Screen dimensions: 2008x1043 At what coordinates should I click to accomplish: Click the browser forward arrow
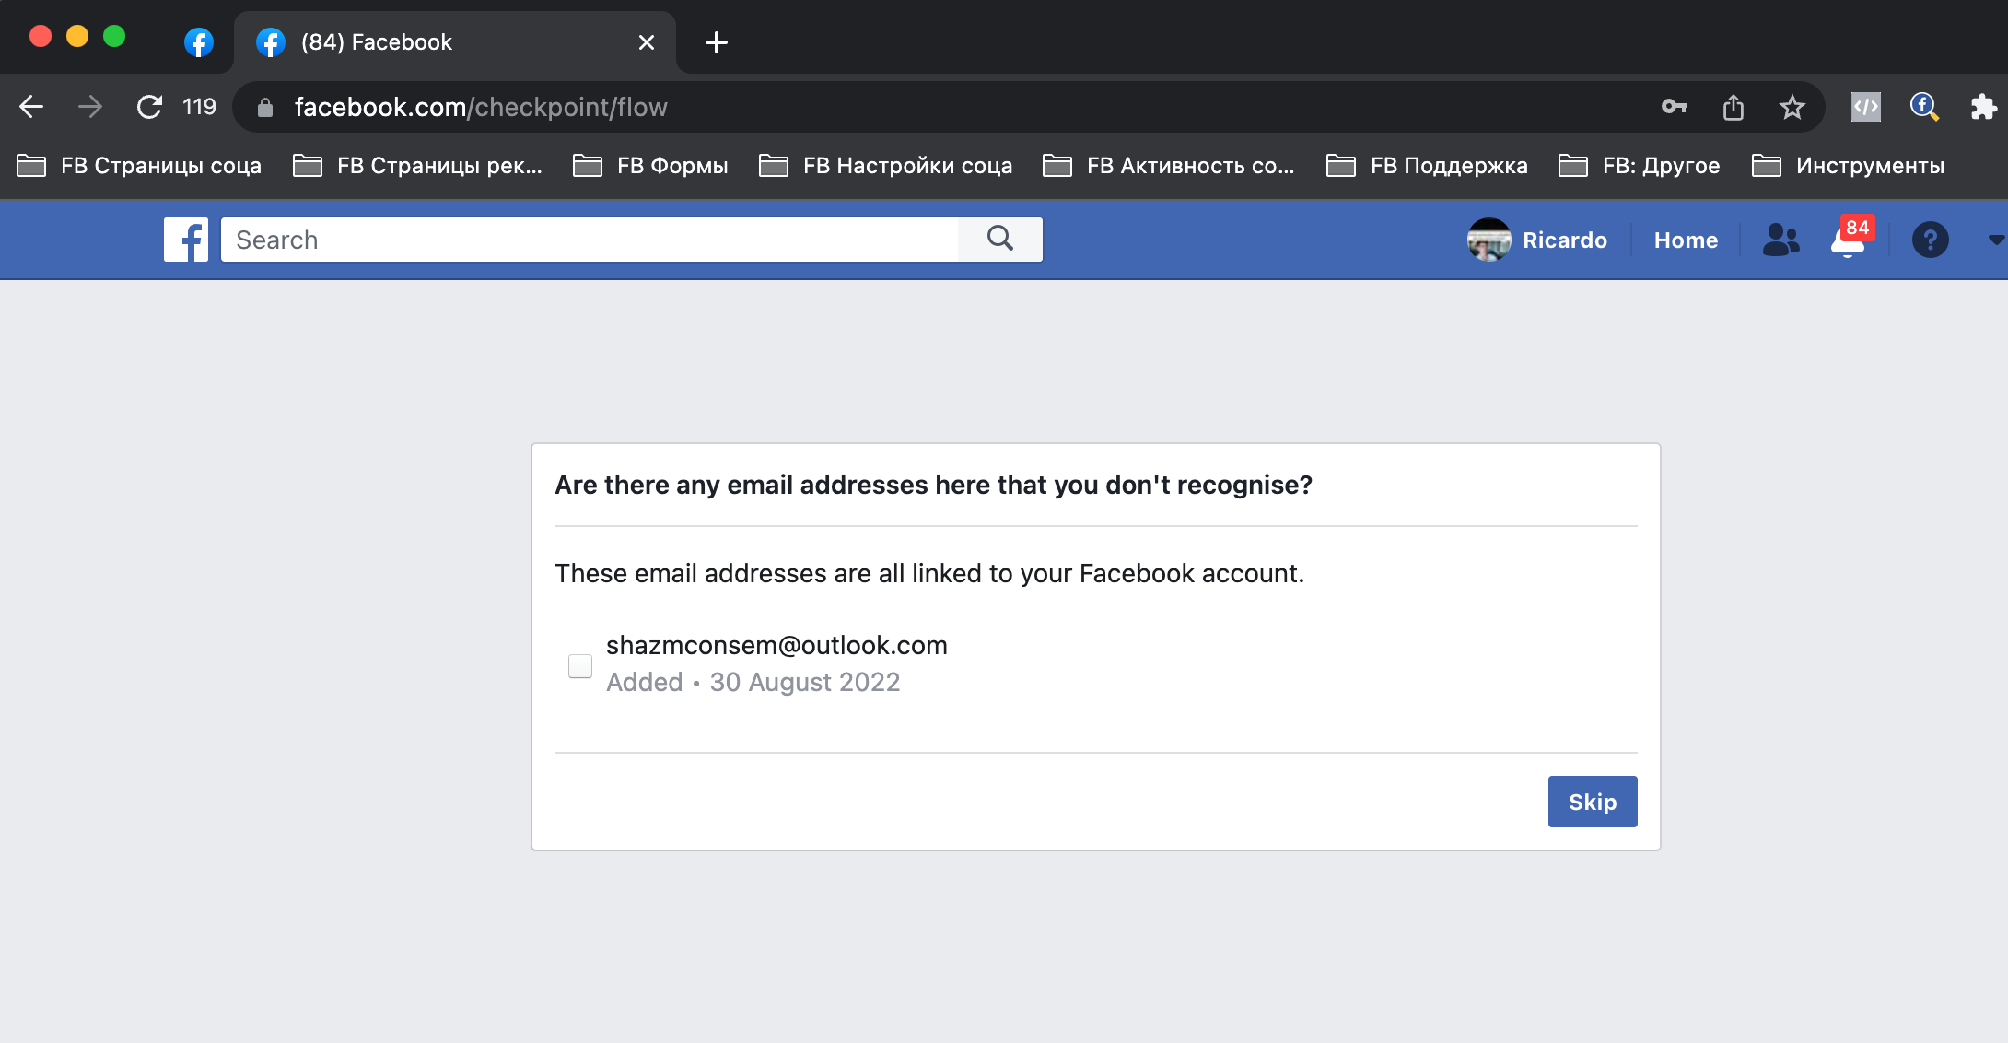click(90, 107)
